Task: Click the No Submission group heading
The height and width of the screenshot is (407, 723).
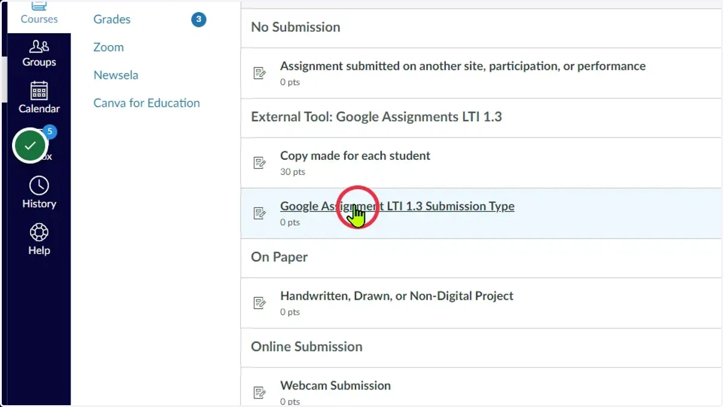Action: point(295,27)
